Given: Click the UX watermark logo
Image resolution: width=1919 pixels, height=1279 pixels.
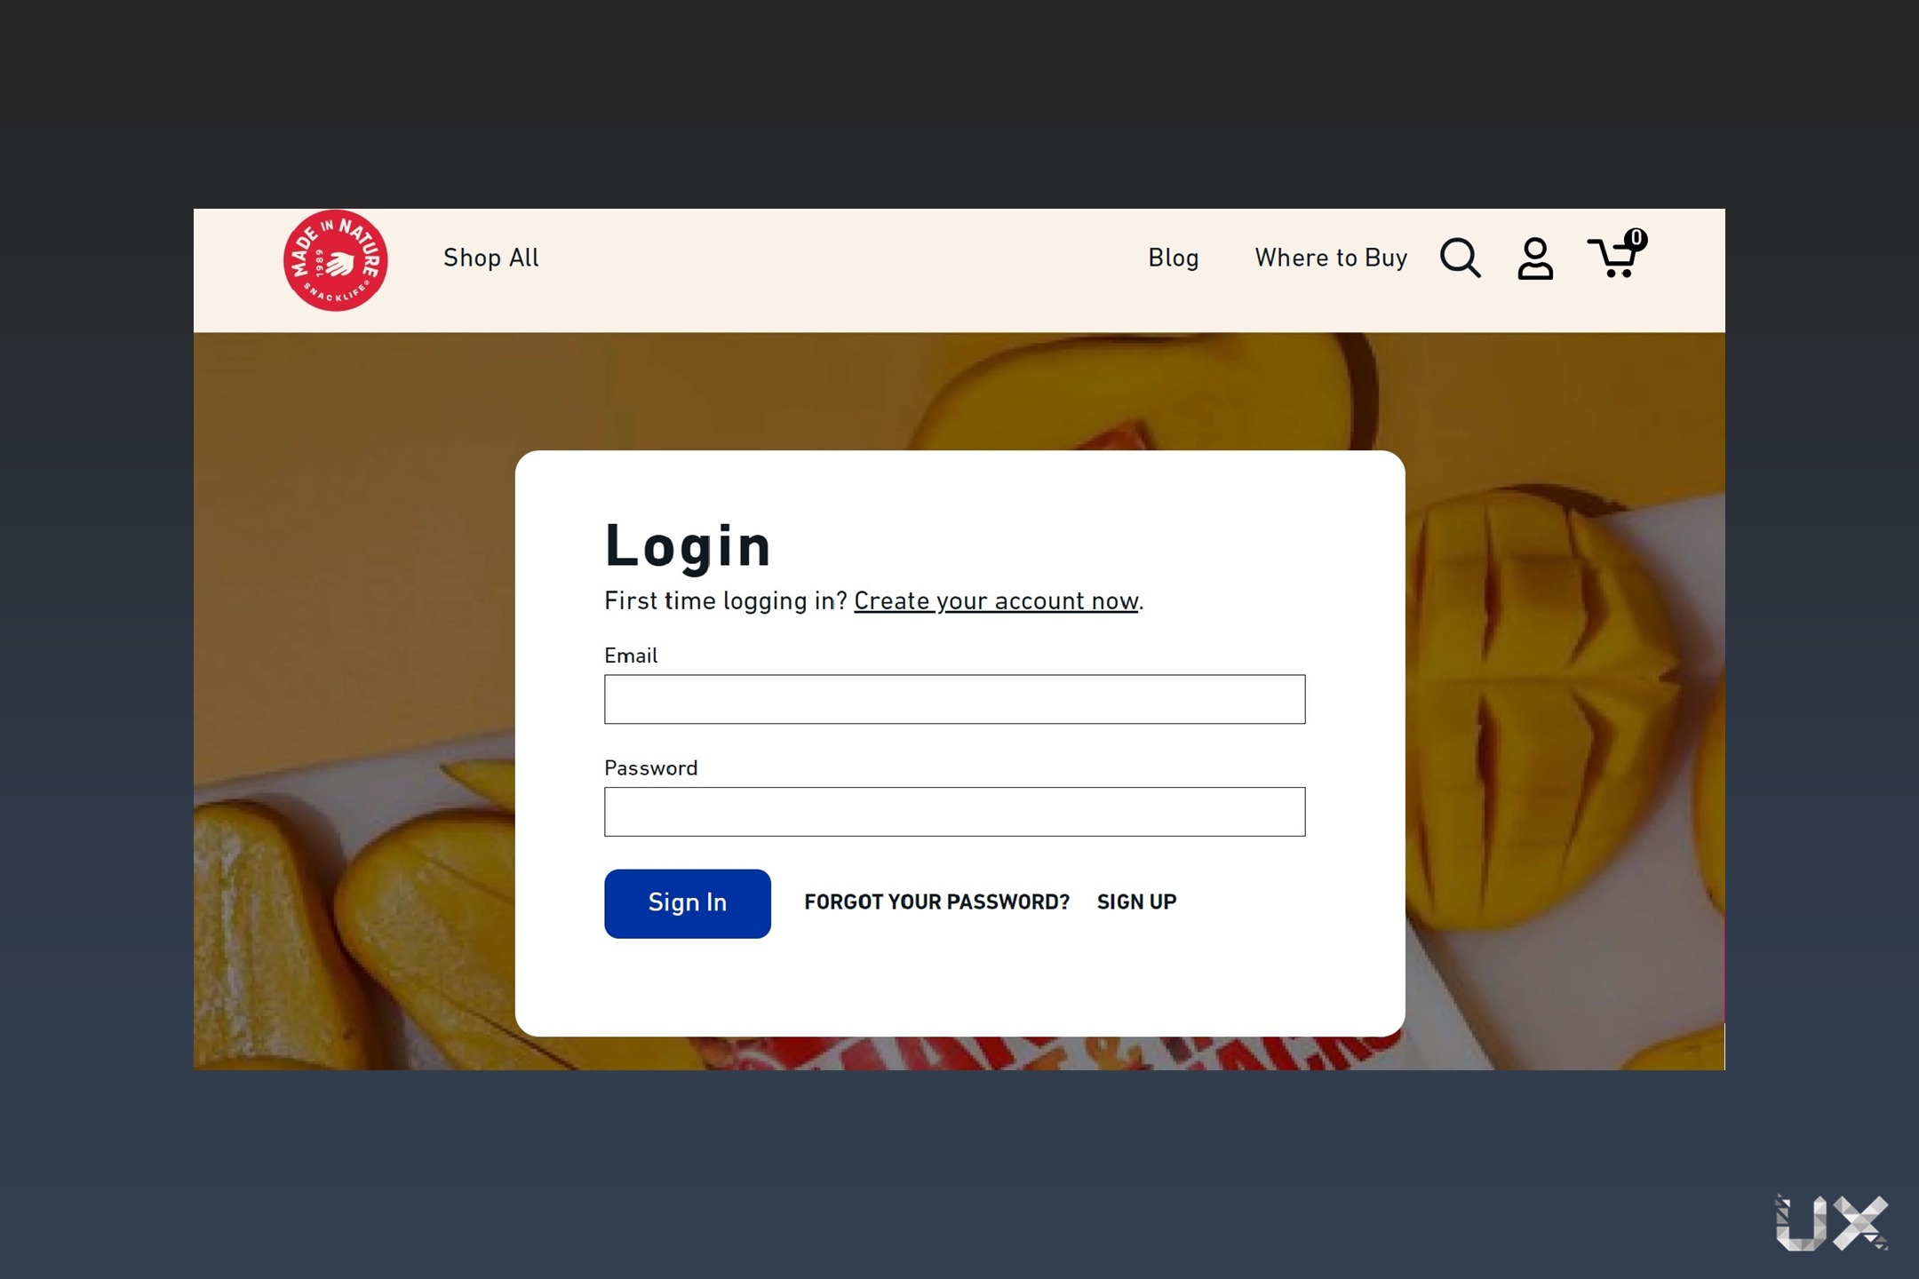Looking at the screenshot, I should click(1832, 1223).
